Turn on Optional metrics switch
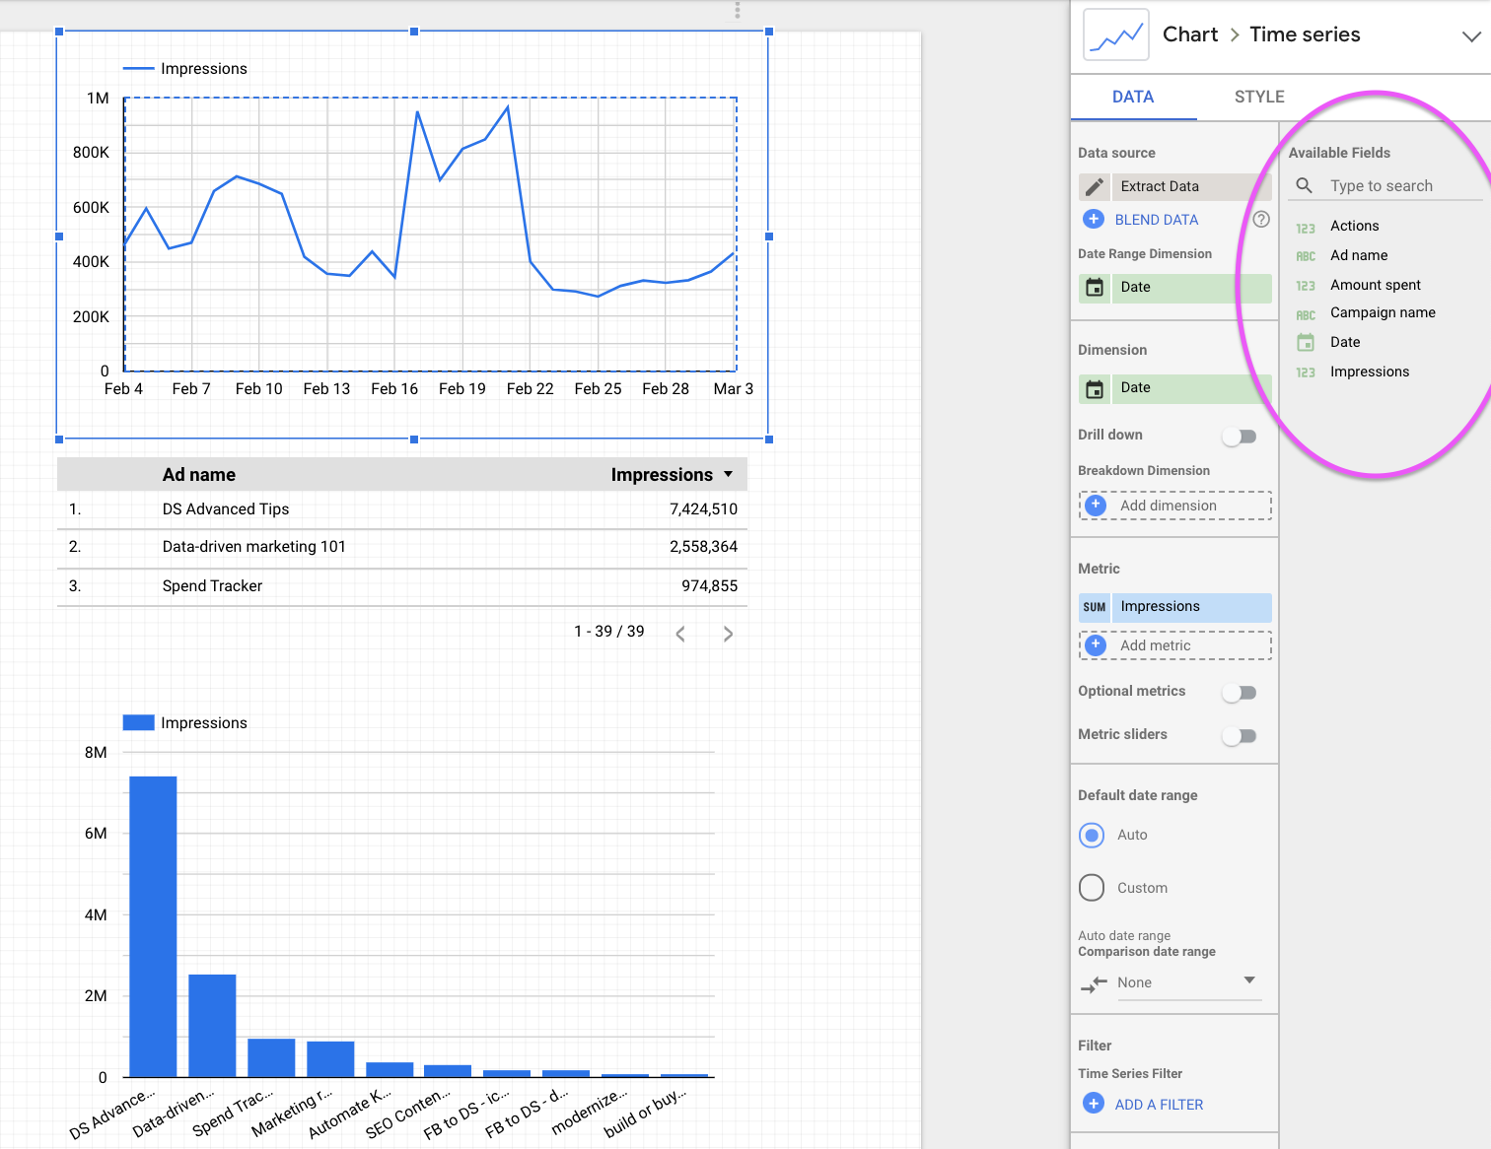Screen dimensions: 1491x1149 point(1240,693)
